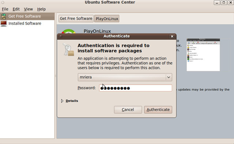
Task: Click the keys and package authentication icon
Action: click(x=68, y=50)
